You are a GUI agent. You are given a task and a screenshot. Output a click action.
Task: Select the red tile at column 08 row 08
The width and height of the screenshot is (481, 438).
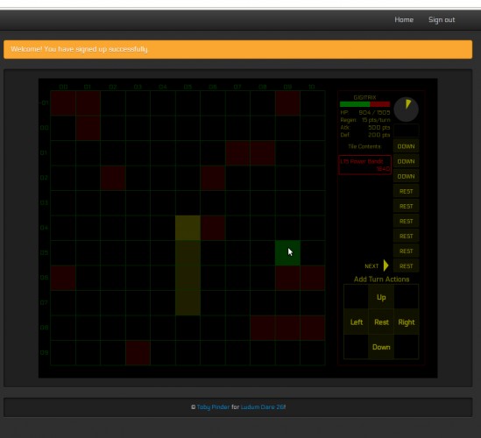[263, 328]
